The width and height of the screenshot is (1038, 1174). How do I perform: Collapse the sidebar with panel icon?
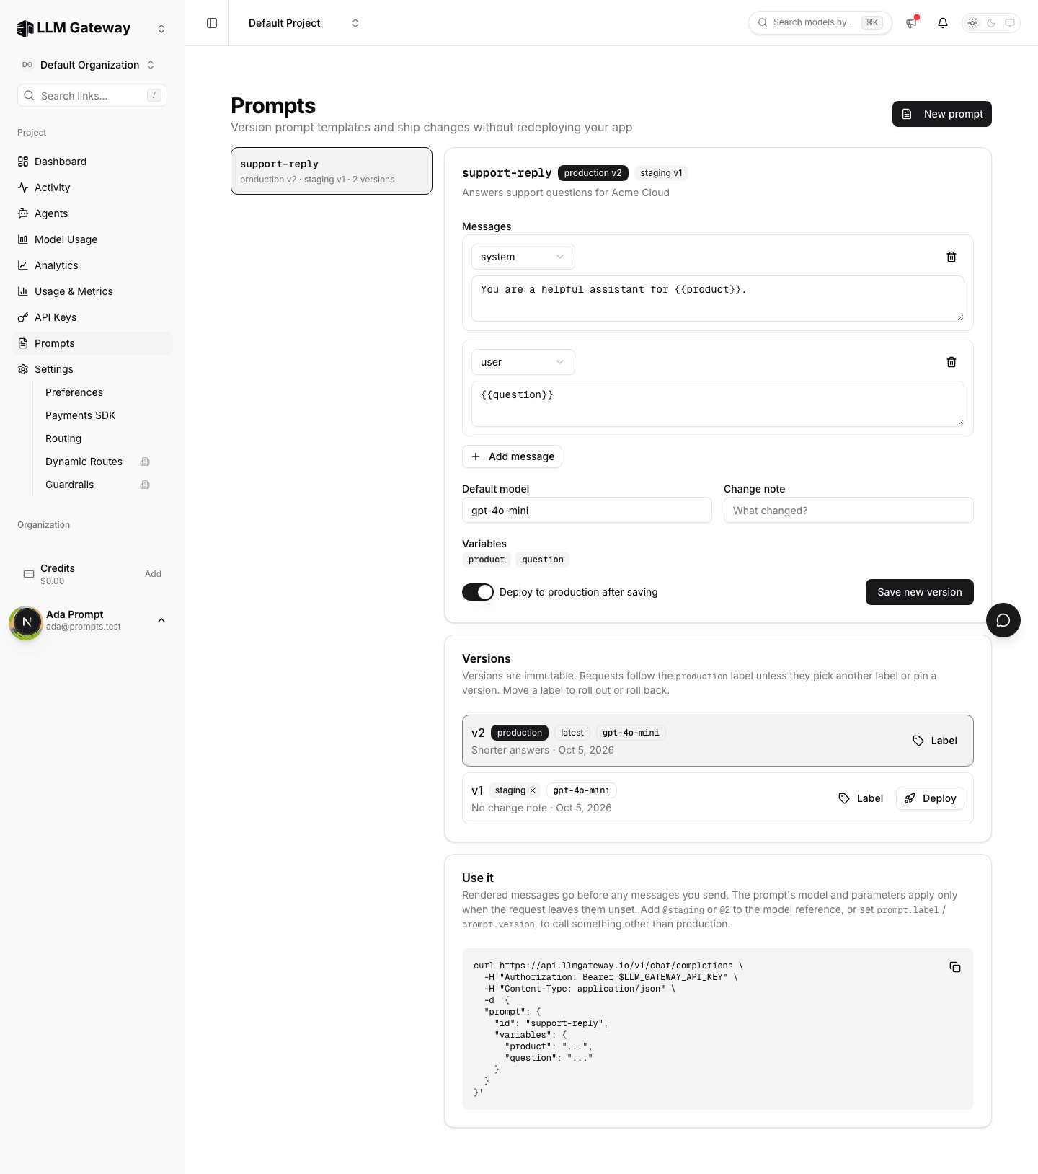click(212, 23)
